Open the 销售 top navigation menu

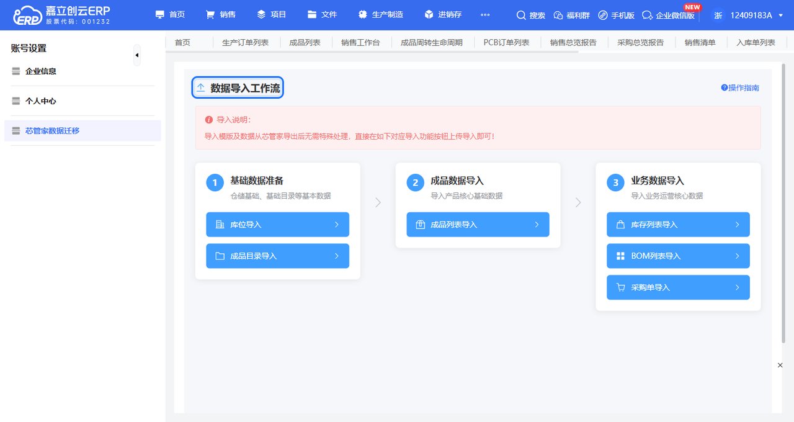click(x=220, y=14)
